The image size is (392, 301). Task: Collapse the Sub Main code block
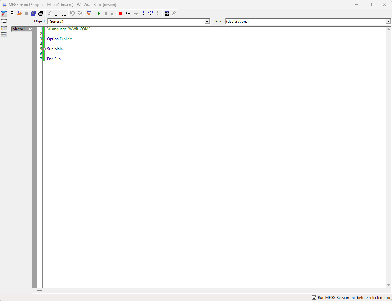tap(44, 49)
